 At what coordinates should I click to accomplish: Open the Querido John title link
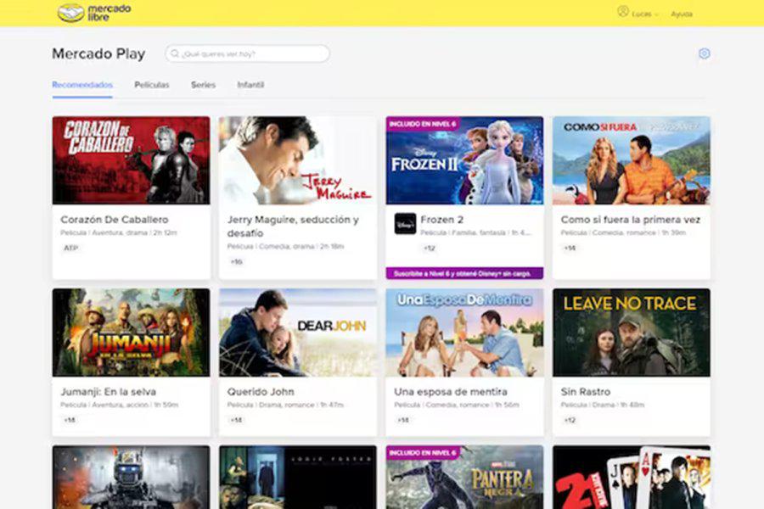(261, 392)
